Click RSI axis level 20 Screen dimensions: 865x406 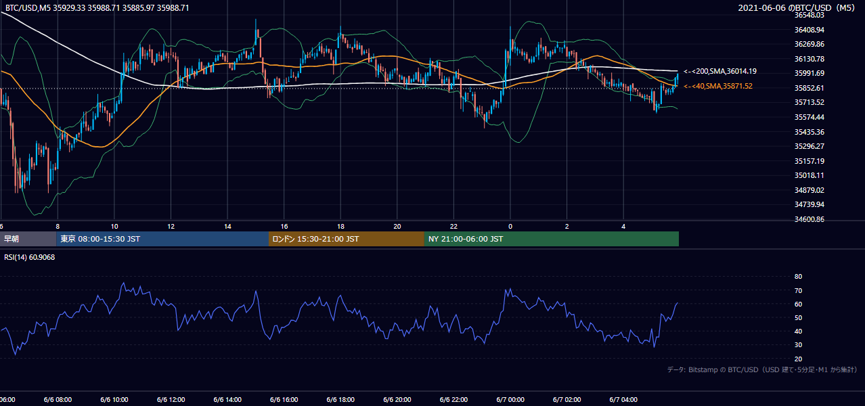tap(798, 359)
